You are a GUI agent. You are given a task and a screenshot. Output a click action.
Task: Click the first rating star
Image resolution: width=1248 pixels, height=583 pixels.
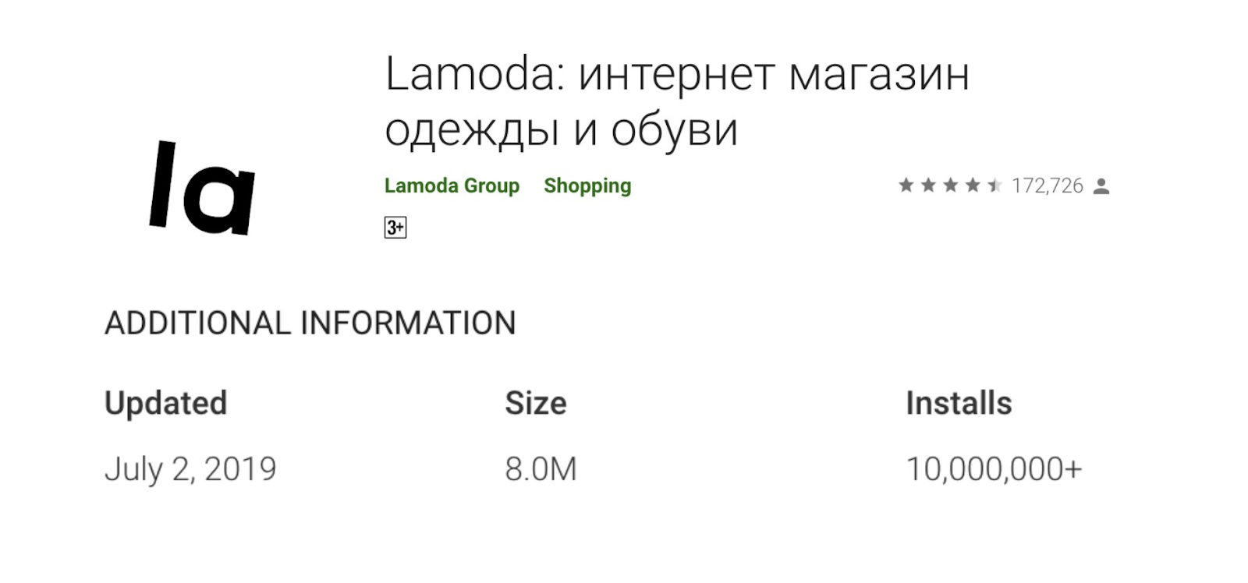click(906, 185)
